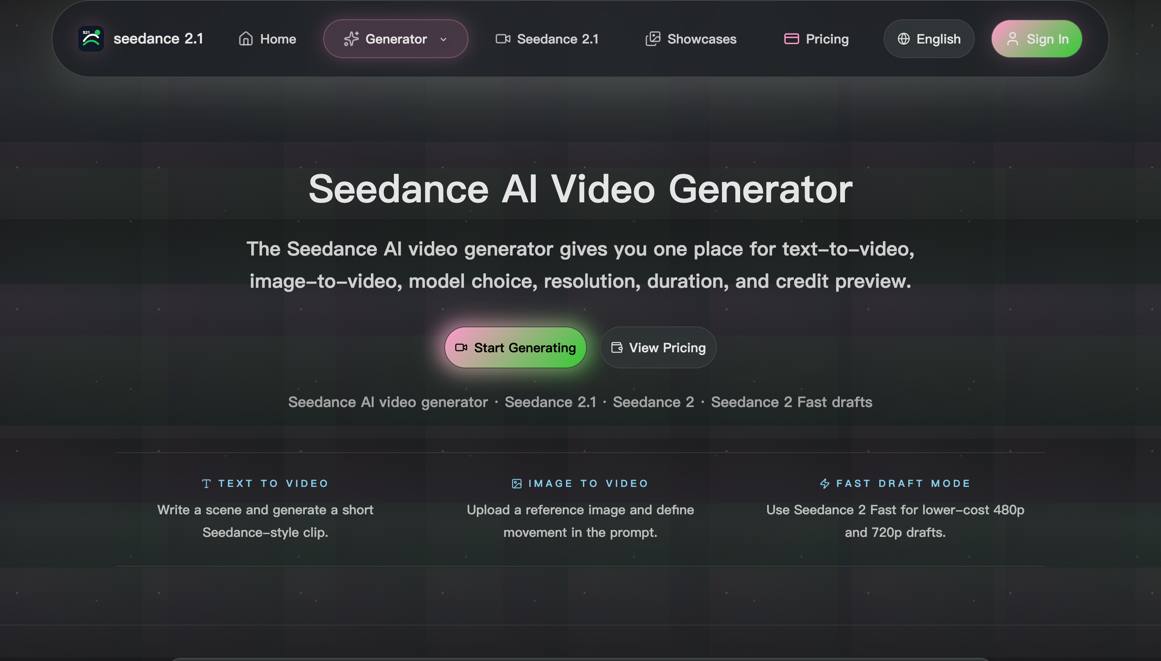Viewport: 1161px width, 661px height.
Task: Click 'Seedance 2 Fast drafts' tagline text
Action: tap(791, 402)
